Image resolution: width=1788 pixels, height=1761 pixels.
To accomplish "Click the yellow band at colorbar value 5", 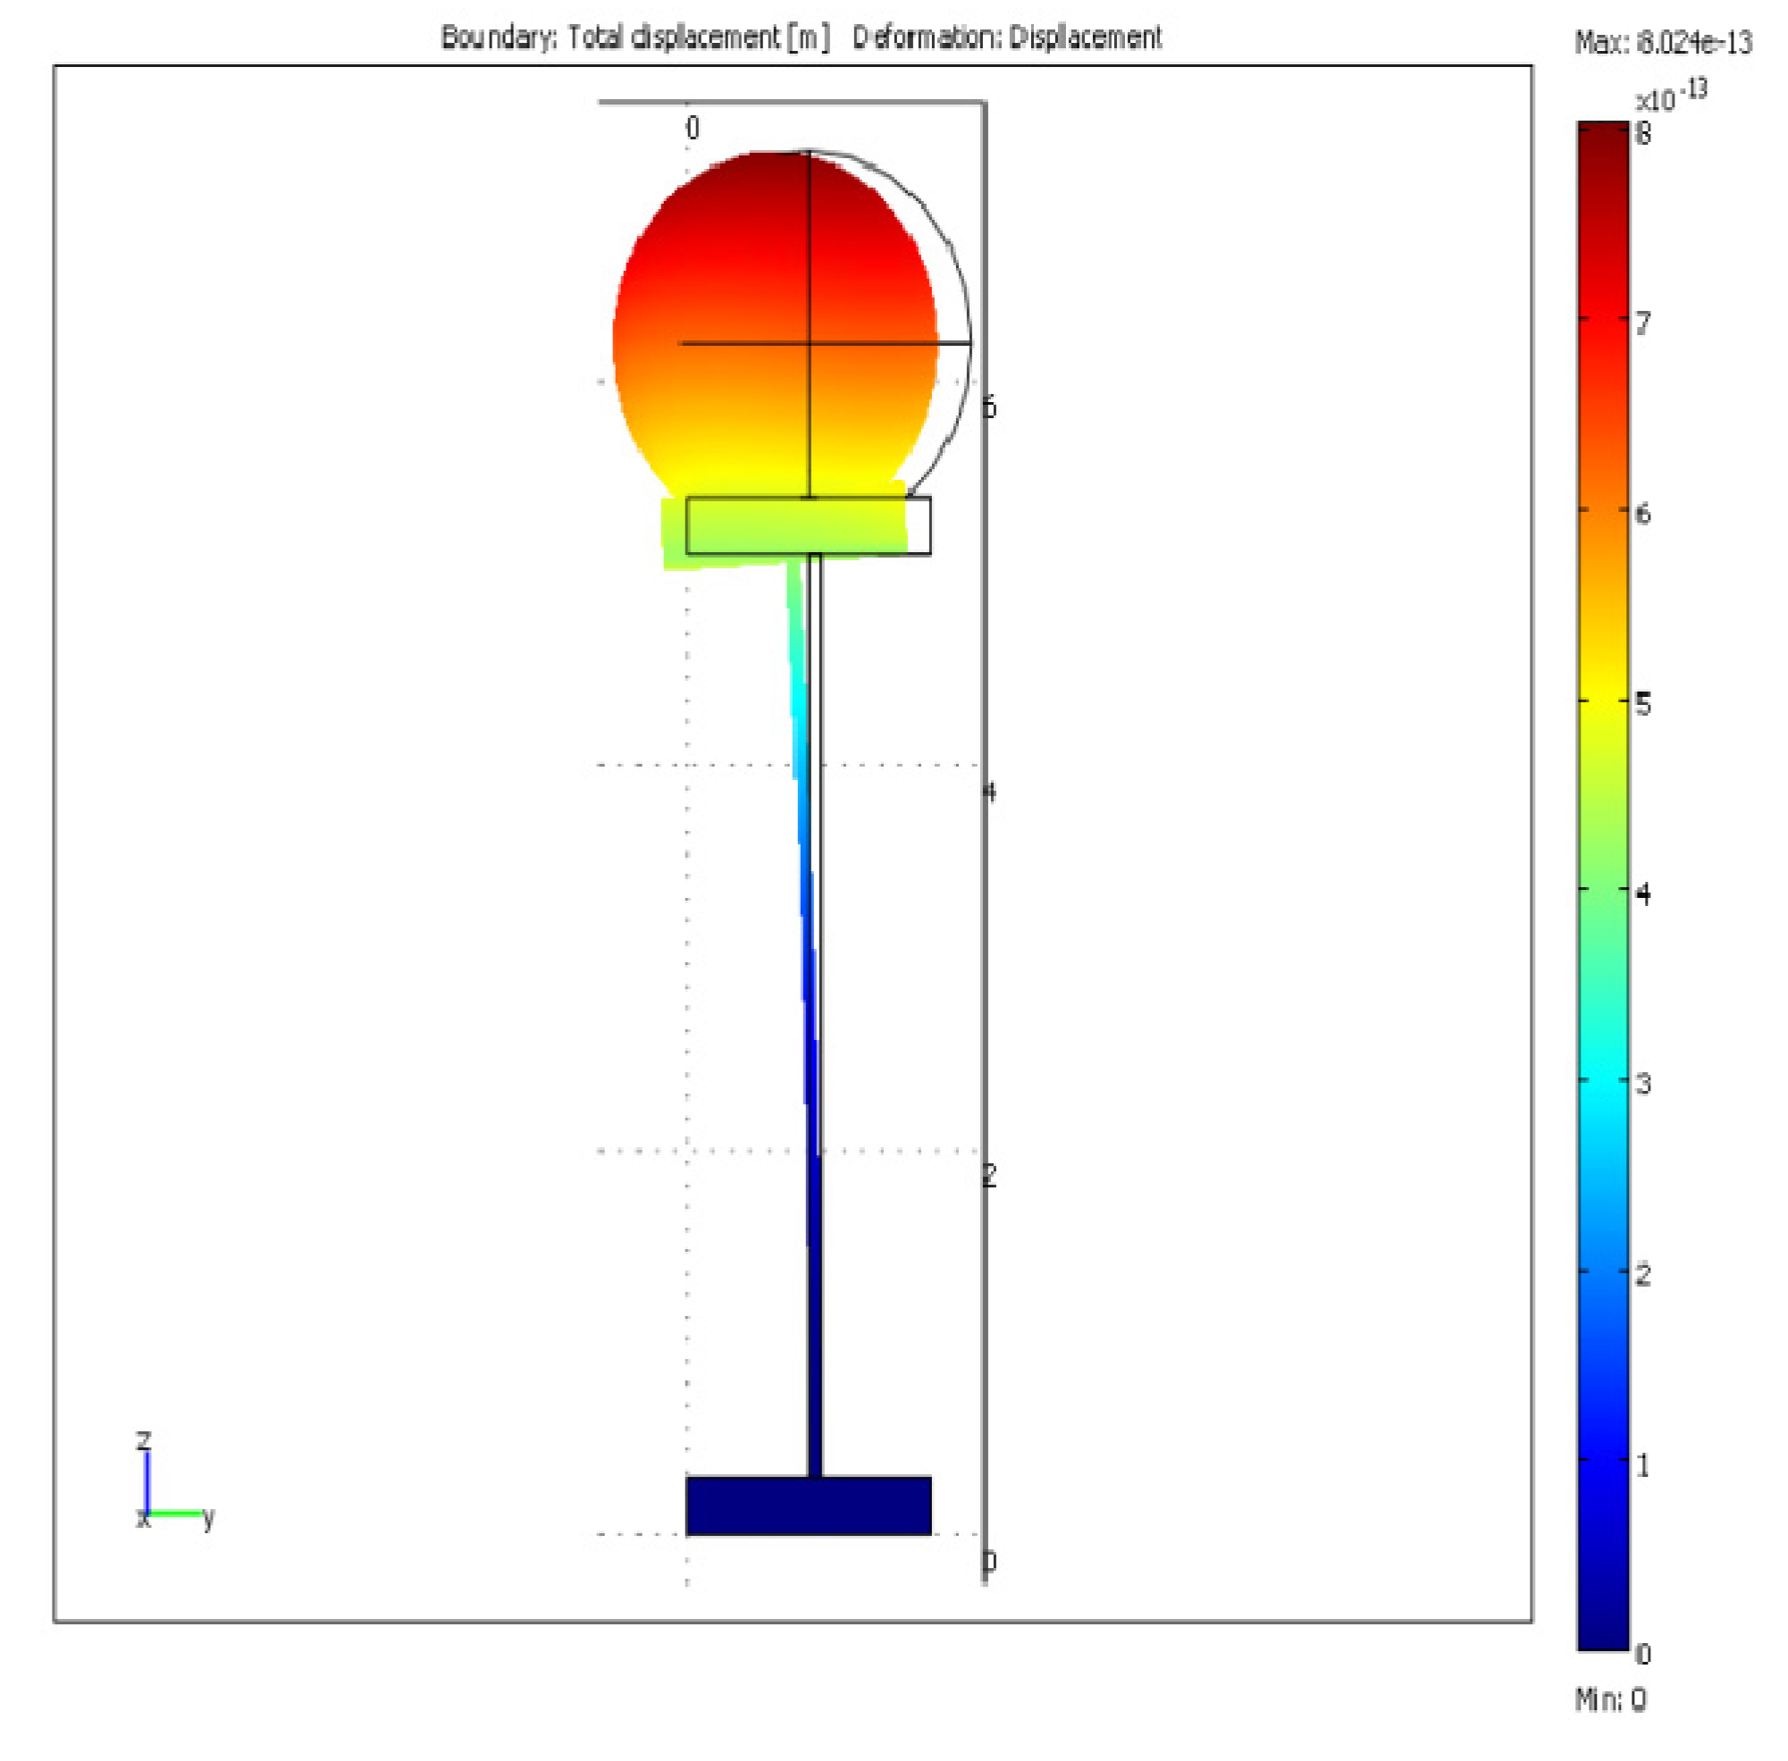I will pos(1602,701).
